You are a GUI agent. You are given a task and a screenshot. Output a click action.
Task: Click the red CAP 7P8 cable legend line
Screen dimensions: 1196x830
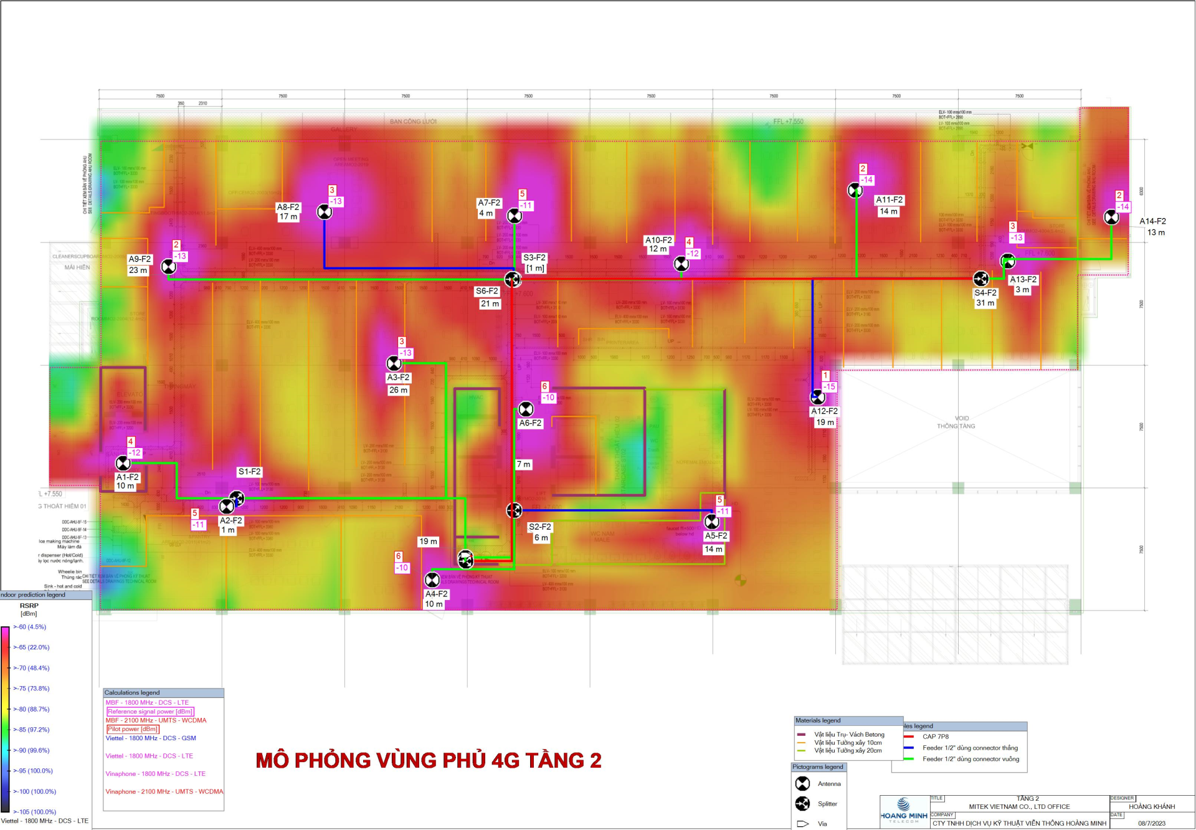(909, 737)
